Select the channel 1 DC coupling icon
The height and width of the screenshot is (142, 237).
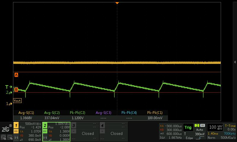[x=16, y=131]
